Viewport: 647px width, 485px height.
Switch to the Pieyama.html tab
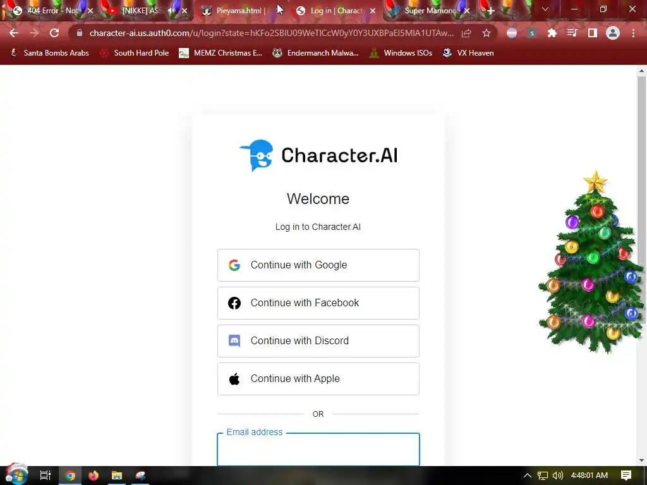(239, 11)
